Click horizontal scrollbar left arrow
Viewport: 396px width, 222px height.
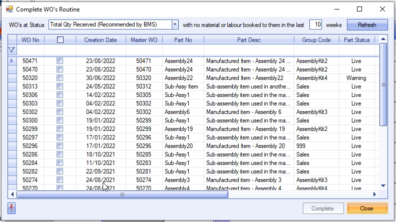(12, 194)
